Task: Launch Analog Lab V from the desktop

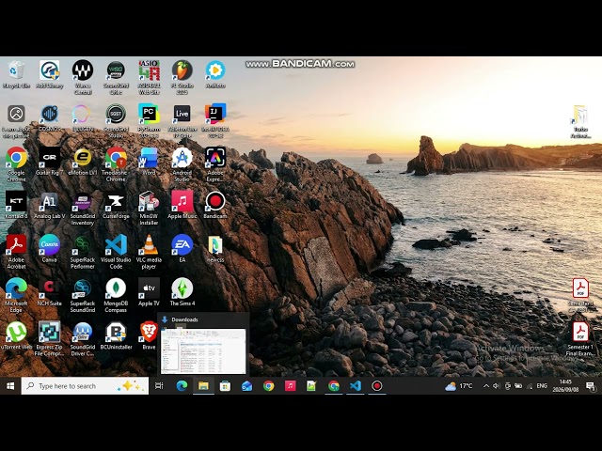Action: tap(50, 205)
